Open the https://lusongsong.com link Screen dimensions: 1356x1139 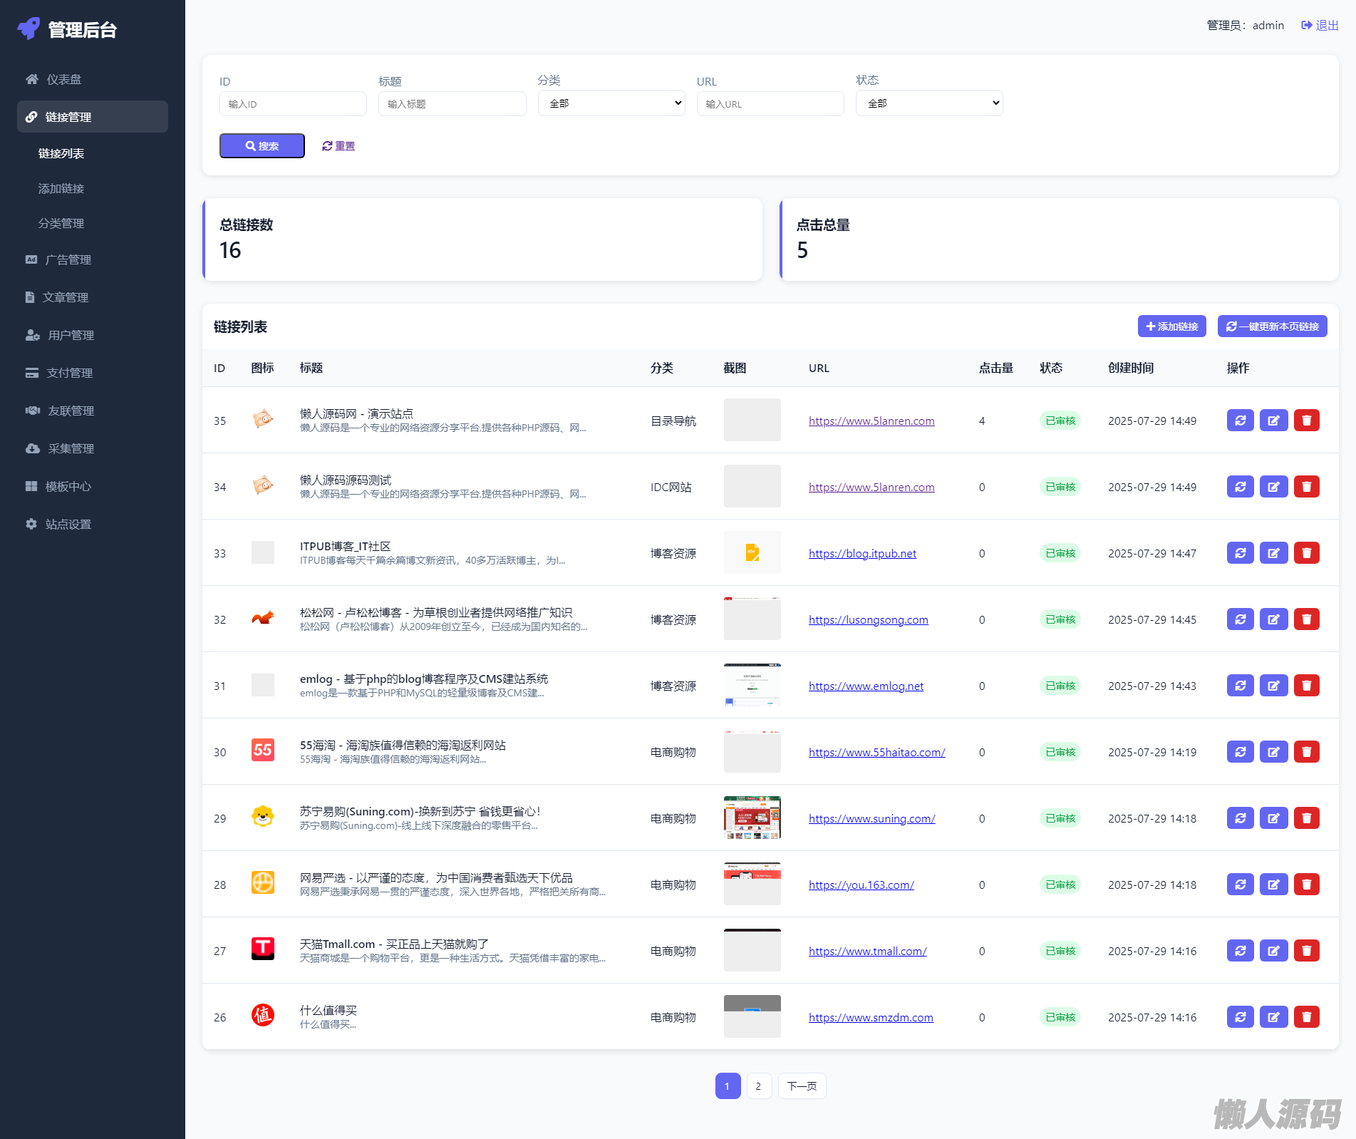tap(868, 620)
